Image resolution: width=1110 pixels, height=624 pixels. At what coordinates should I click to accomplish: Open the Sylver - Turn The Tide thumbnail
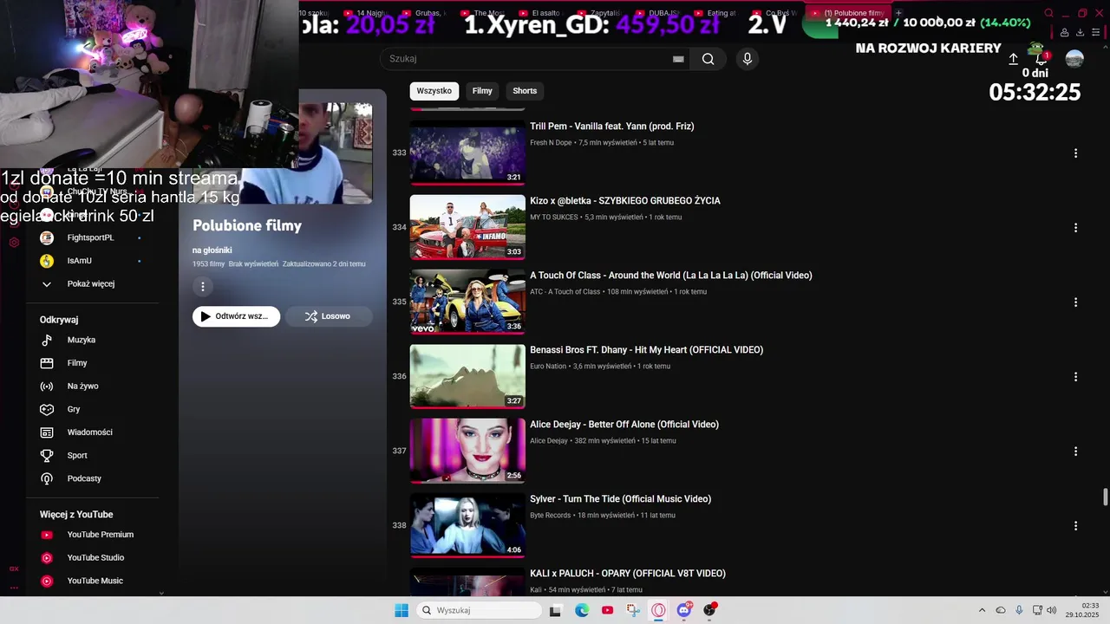pos(467,525)
